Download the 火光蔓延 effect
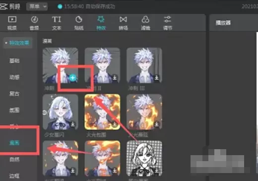 pyautogui.click(x=156, y=124)
